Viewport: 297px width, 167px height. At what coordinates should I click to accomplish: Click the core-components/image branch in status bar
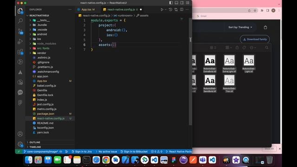click(x=41, y=152)
